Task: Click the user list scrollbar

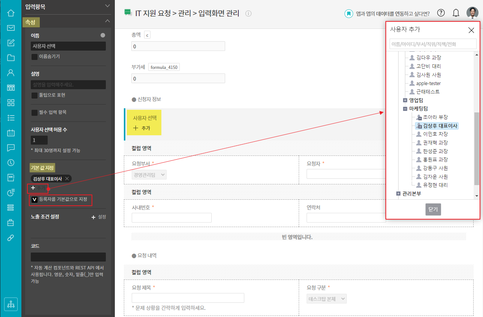Action: click(477, 150)
